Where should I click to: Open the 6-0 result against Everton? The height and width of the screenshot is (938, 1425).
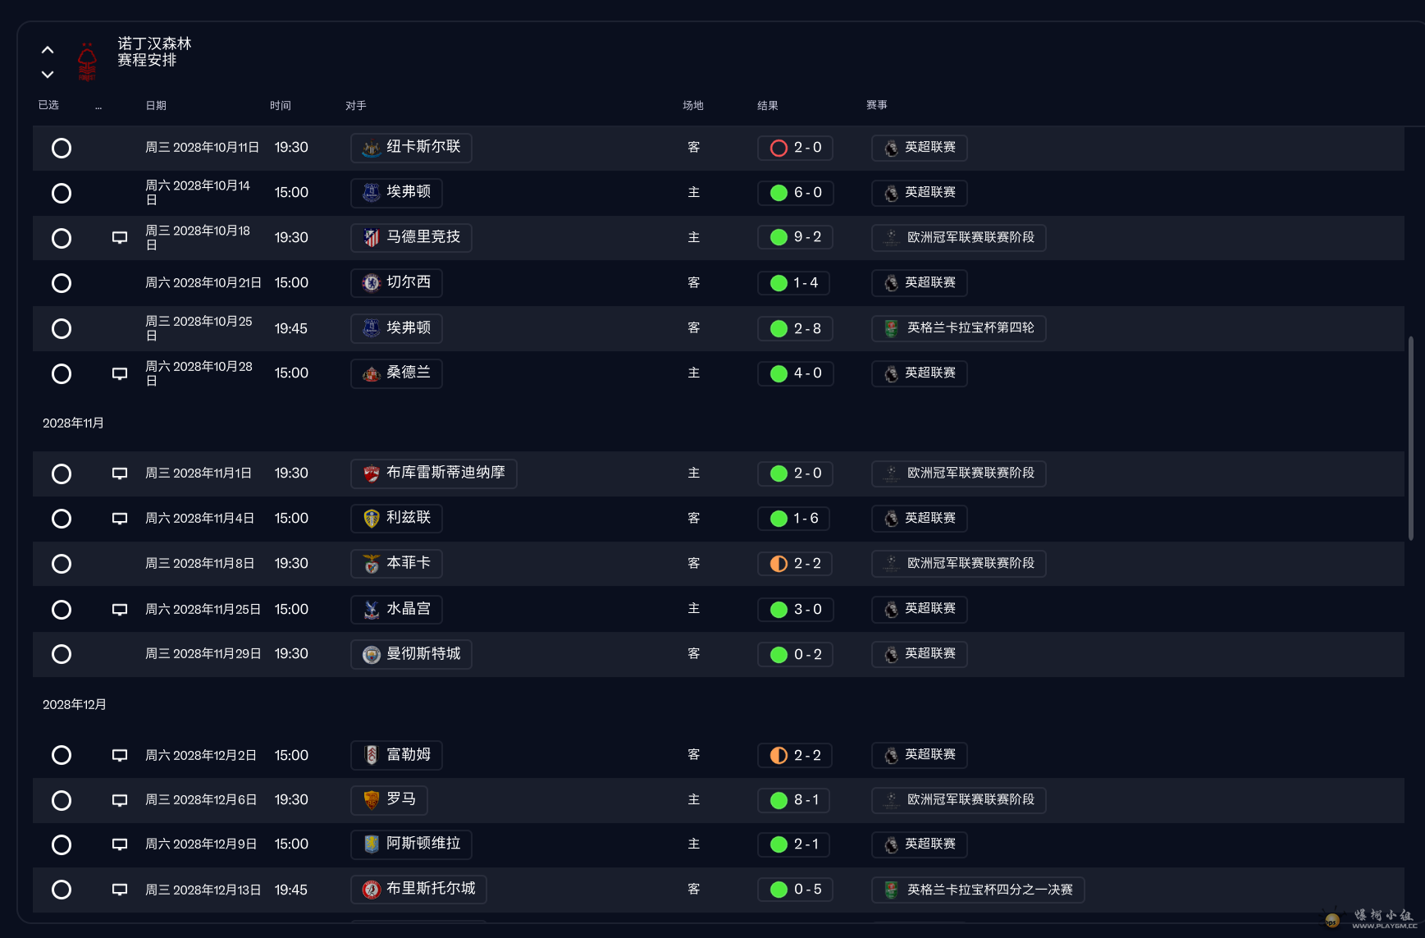click(795, 193)
